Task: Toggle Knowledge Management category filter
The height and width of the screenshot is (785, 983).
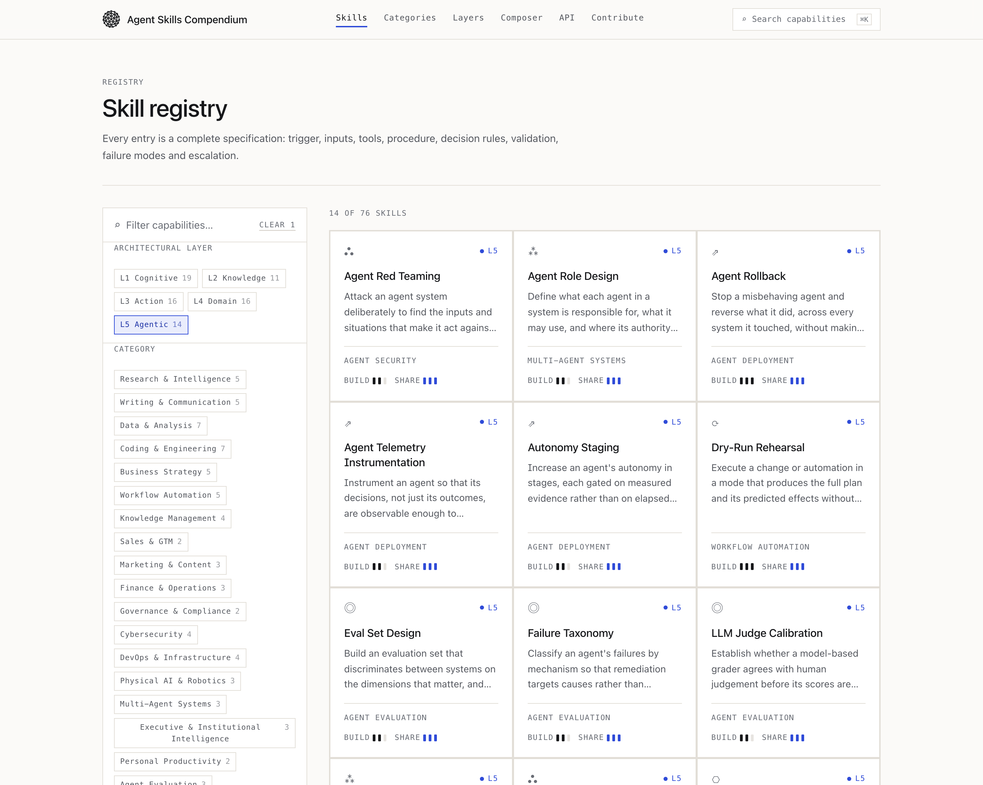Action: (x=173, y=518)
